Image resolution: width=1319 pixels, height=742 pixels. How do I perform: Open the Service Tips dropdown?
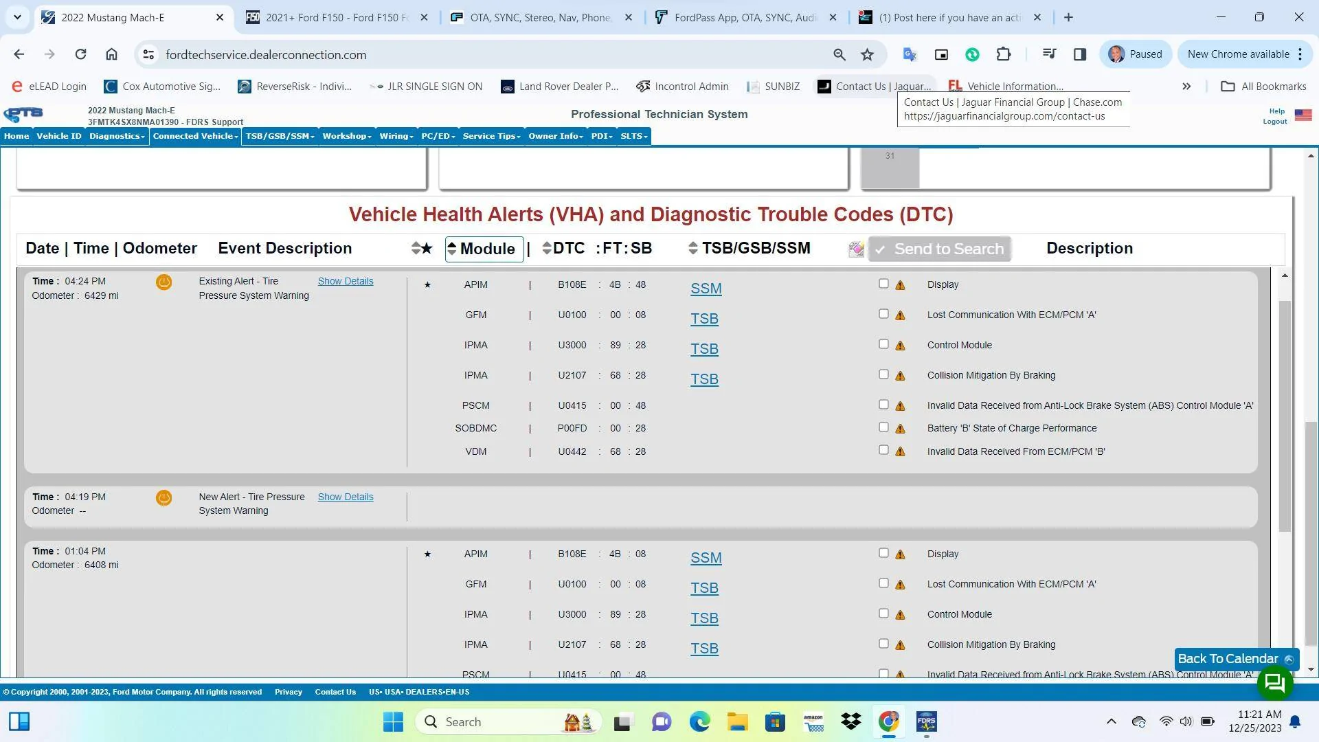(x=492, y=136)
